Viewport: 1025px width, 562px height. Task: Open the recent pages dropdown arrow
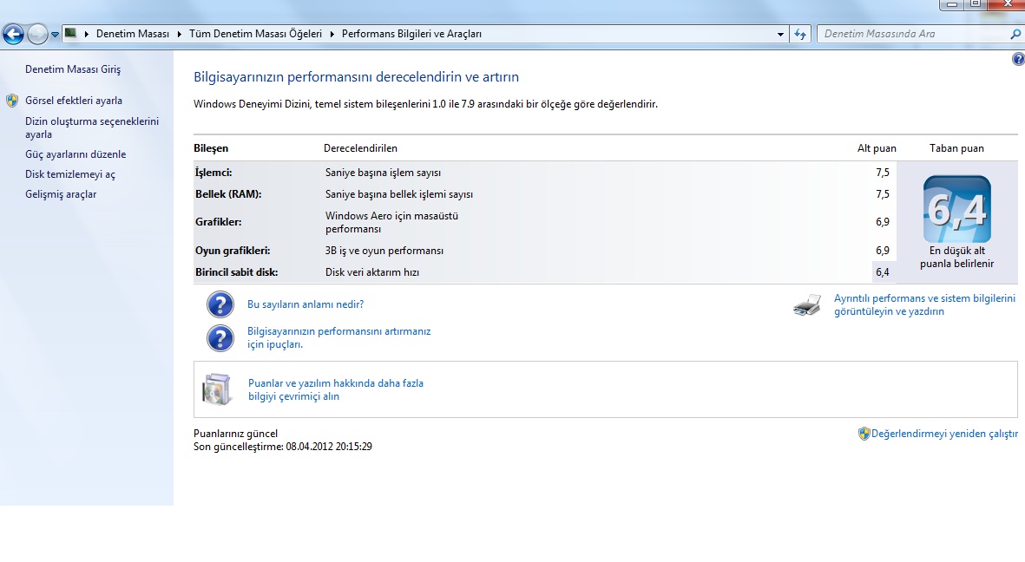pyautogui.click(x=55, y=35)
